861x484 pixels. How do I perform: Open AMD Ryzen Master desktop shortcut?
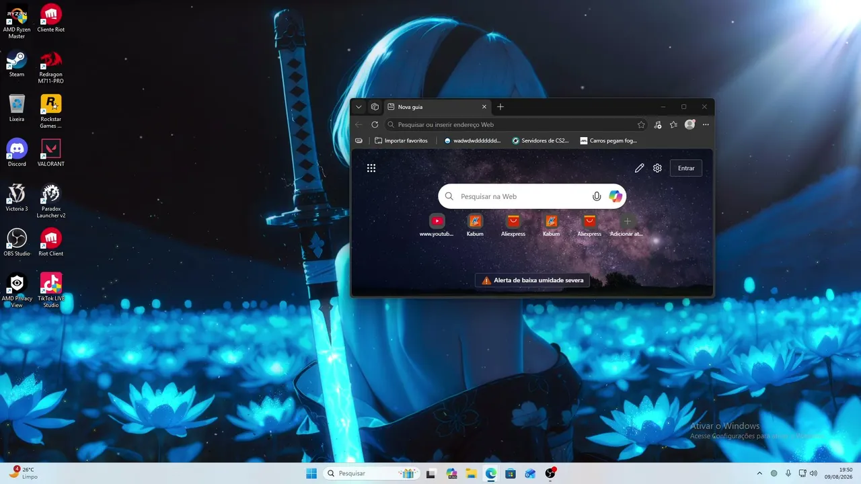[x=17, y=22]
